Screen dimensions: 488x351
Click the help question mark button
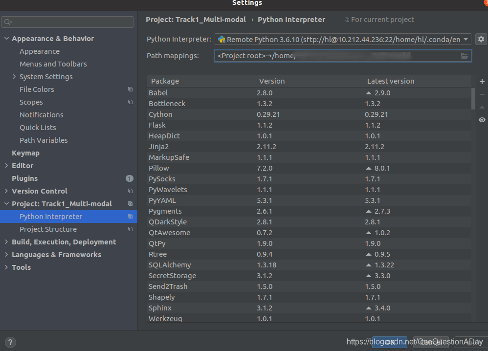tap(11, 342)
